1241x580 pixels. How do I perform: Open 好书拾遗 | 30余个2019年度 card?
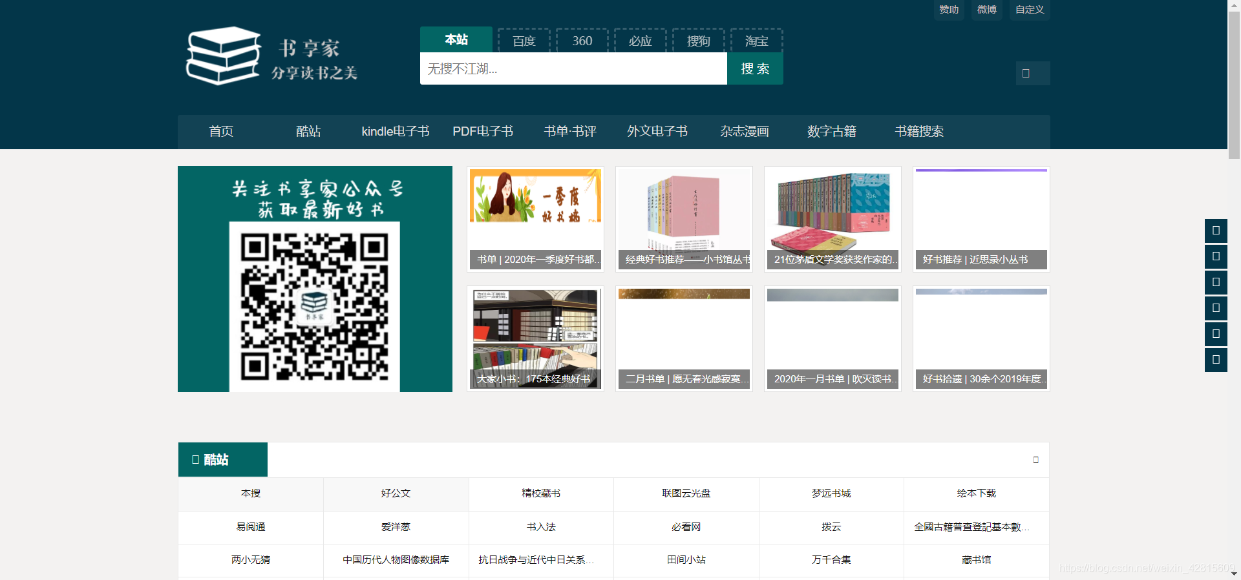981,338
